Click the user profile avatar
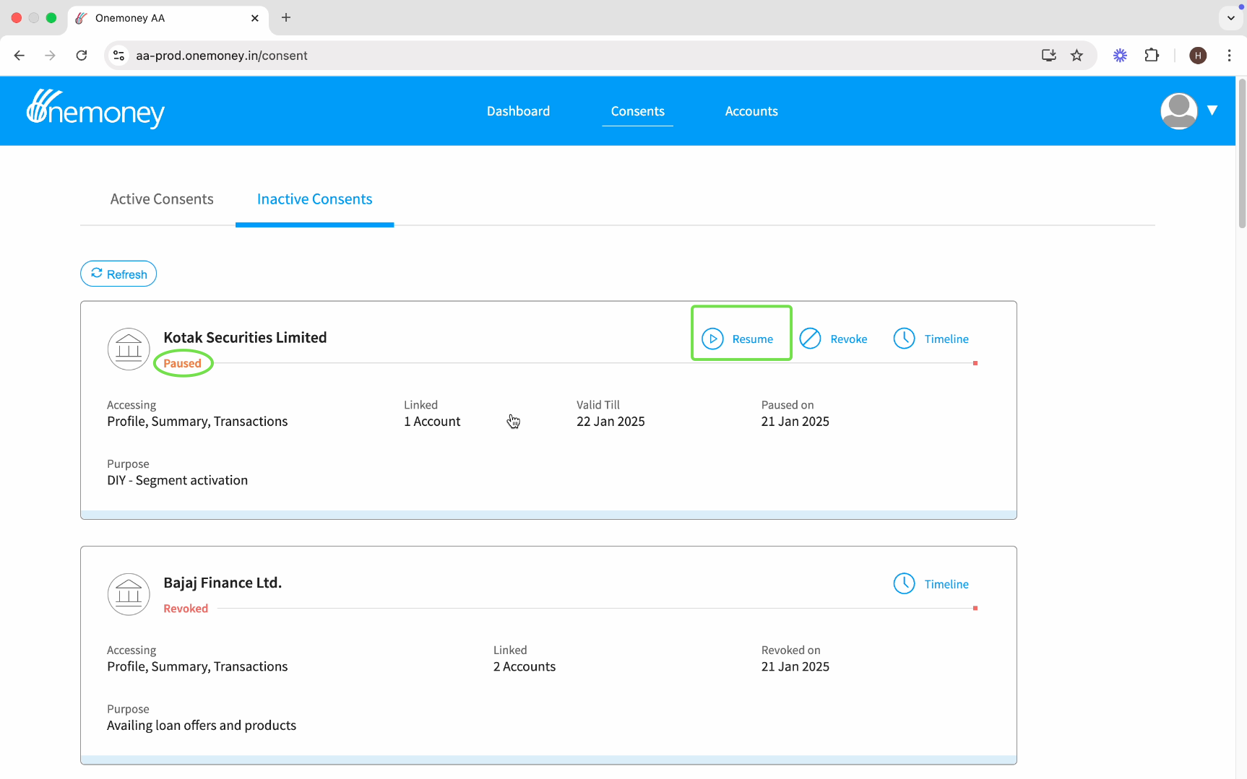The height and width of the screenshot is (779, 1247). pyautogui.click(x=1178, y=111)
